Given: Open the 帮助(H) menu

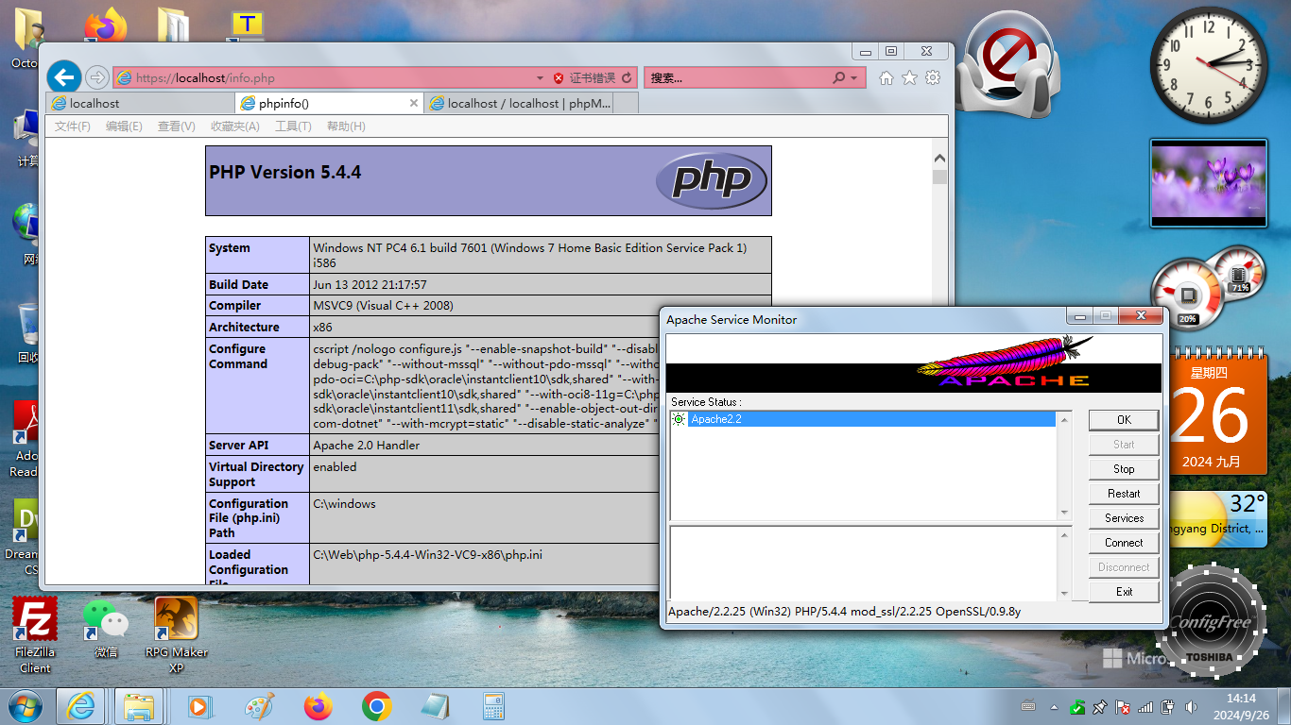Looking at the screenshot, I should [346, 126].
